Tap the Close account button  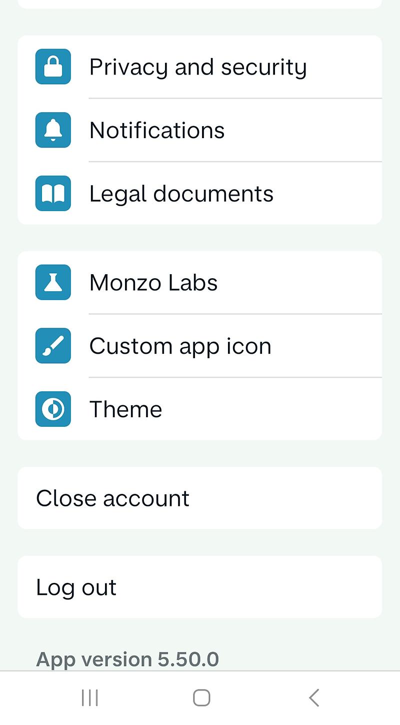[113, 498]
